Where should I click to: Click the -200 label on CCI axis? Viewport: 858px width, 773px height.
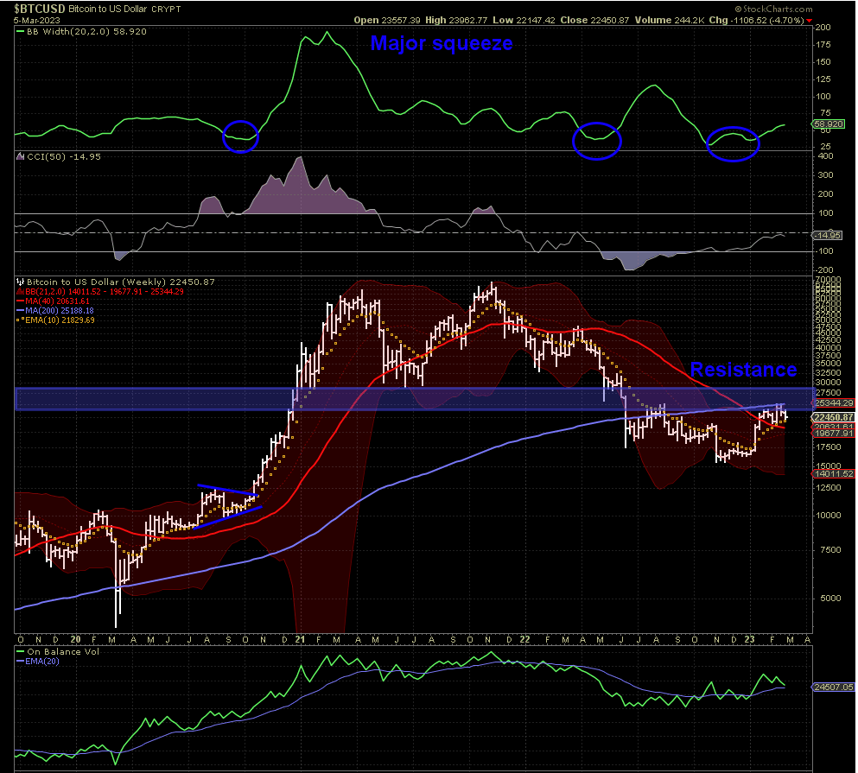click(824, 270)
